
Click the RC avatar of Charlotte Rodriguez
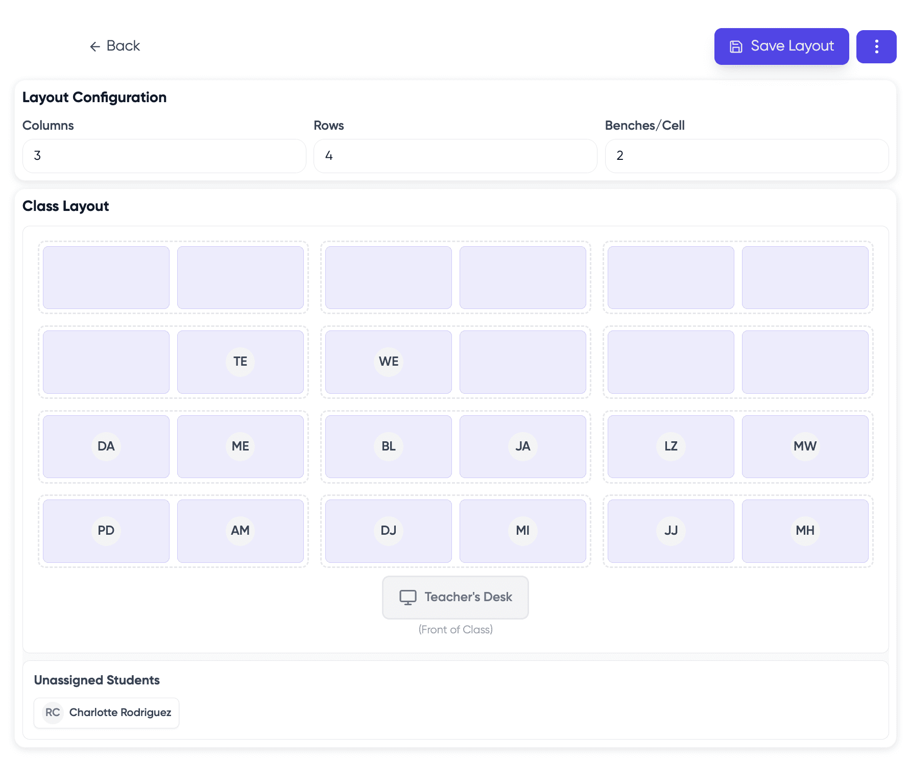pyautogui.click(x=53, y=712)
